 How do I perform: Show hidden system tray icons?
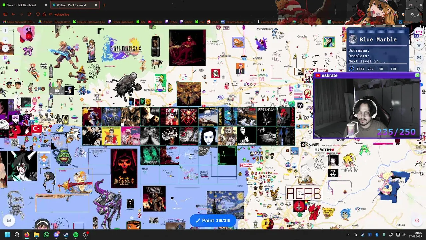click(348, 235)
